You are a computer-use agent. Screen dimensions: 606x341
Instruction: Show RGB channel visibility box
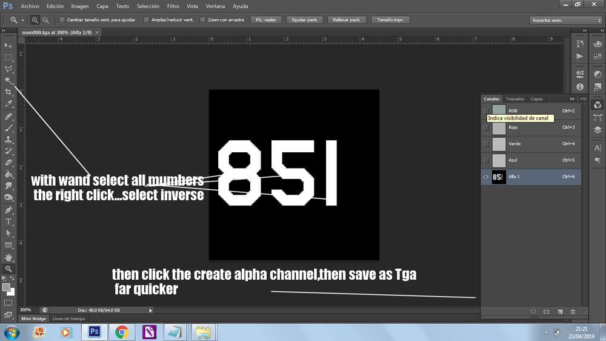(486, 111)
